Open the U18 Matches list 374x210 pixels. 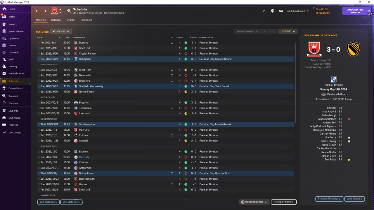pos(72,202)
